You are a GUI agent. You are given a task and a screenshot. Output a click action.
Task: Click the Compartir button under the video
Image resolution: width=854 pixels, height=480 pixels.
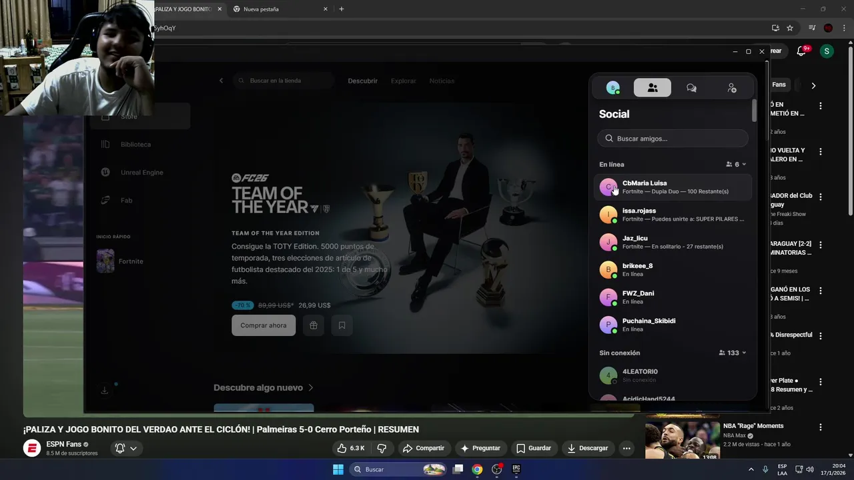[x=423, y=448]
